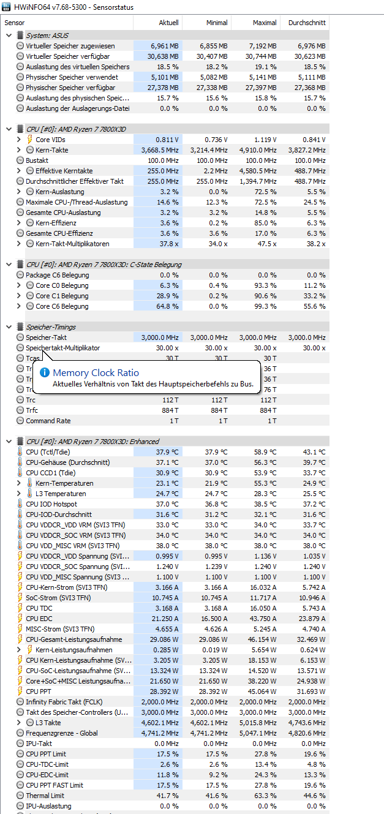This screenshot has height=814, width=384.
Task: Expand the Effektive Kerntakte row
Action: point(19,171)
